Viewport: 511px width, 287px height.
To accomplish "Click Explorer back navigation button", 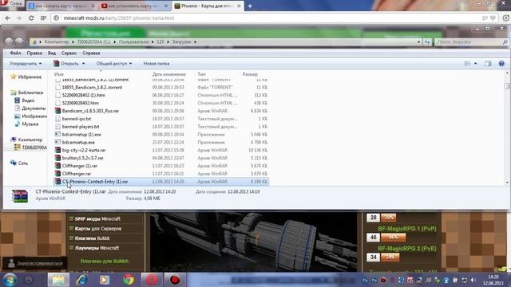I will point(9,41).
